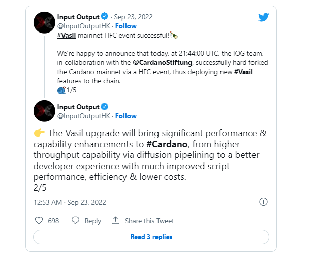Click the 698 likes count

tap(53, 221)
